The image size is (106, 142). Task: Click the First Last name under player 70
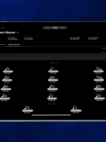[52, 91]
